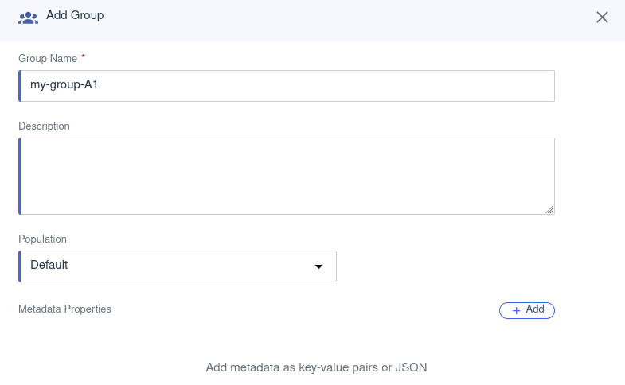Click the Description field label
Viewport: 625px width, 385px height.
point(44,126)
